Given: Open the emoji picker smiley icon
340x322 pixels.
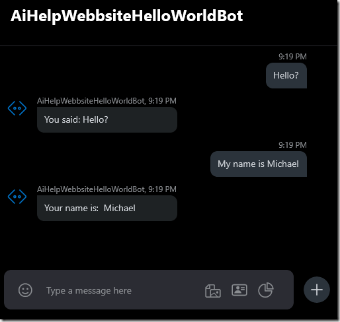Looking at the screenshot, I should point(25,290).
